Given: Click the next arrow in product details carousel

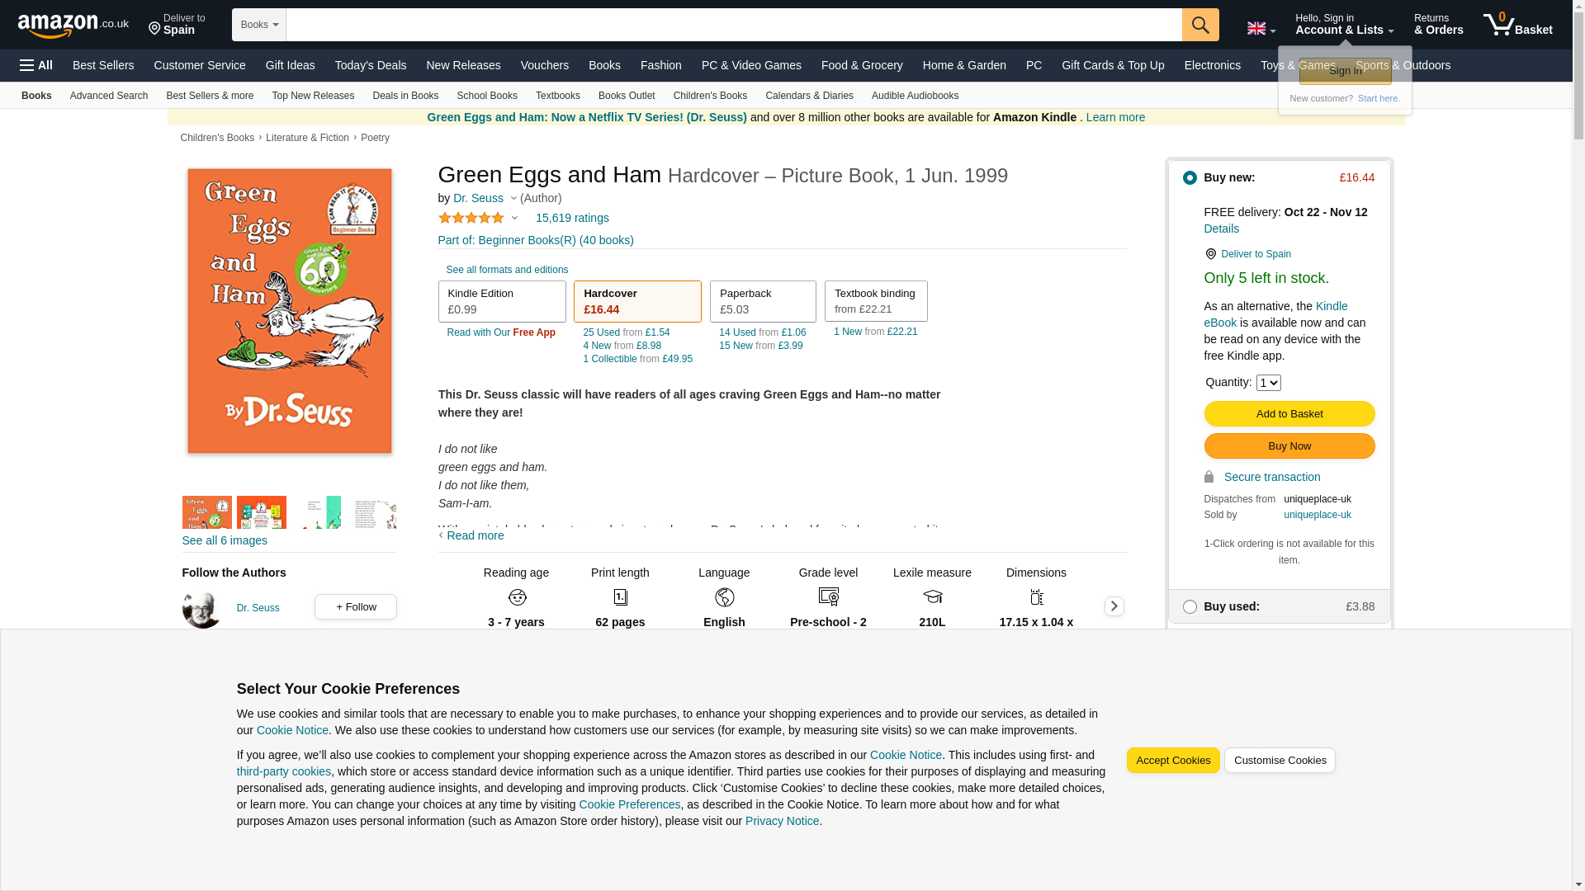Looking at the screenshot, I should click(x=1114, y=606).
